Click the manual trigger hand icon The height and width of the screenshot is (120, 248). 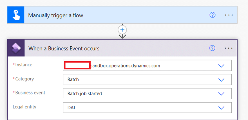pos(16,15)
